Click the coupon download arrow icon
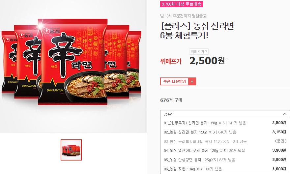 [x=192, y=81]
